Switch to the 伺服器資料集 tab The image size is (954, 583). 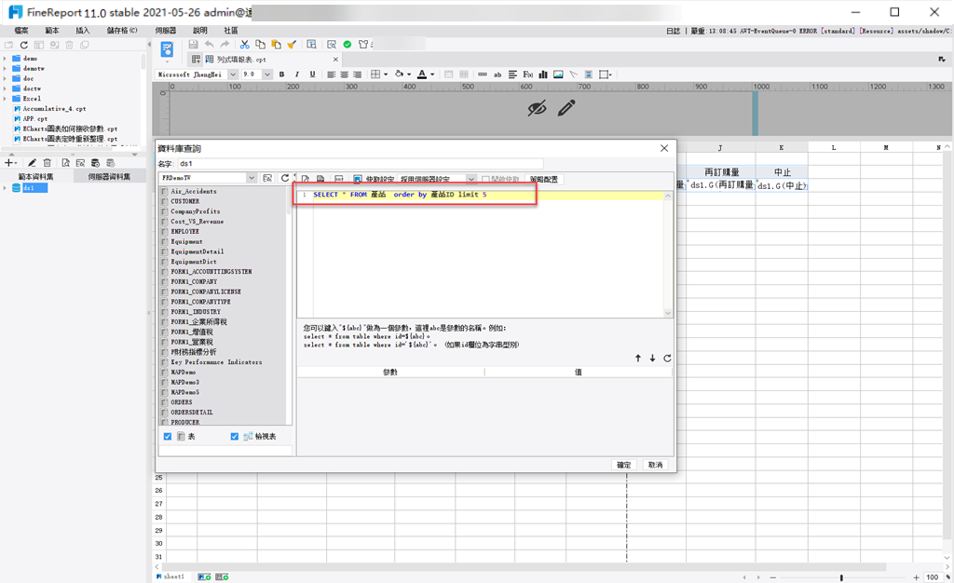(x=109, y=176)
